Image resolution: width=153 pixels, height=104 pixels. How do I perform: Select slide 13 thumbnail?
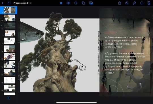(x=9, y=41)
